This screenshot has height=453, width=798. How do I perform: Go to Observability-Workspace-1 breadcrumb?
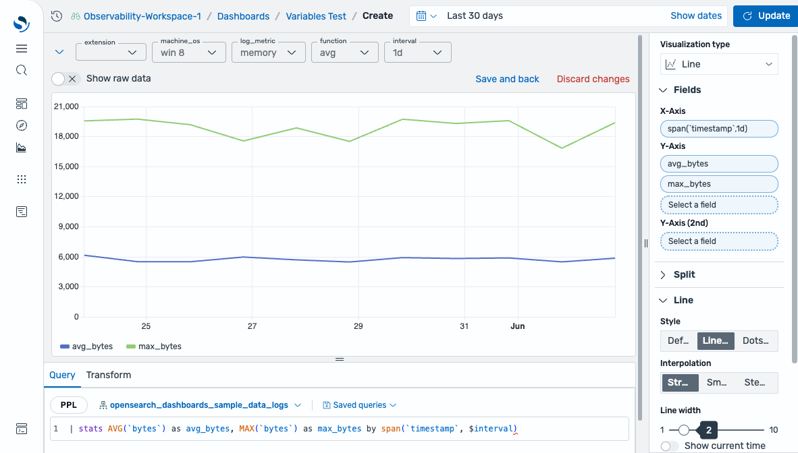(x=142, y=16)
